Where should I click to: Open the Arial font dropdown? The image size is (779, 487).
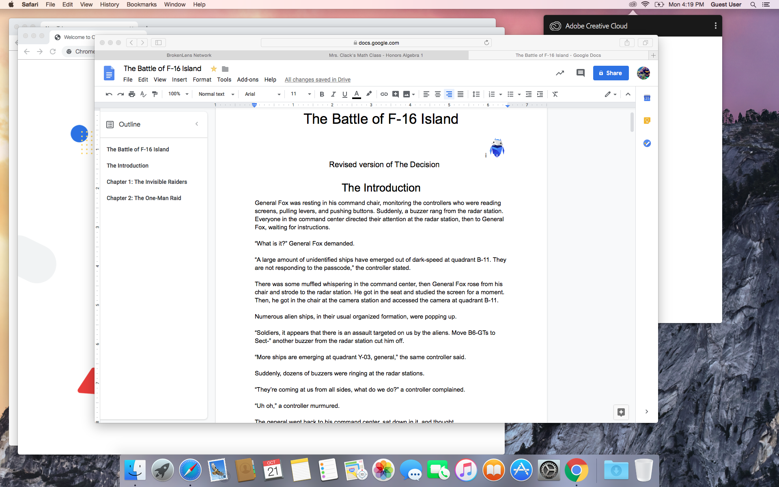point(263,94)
